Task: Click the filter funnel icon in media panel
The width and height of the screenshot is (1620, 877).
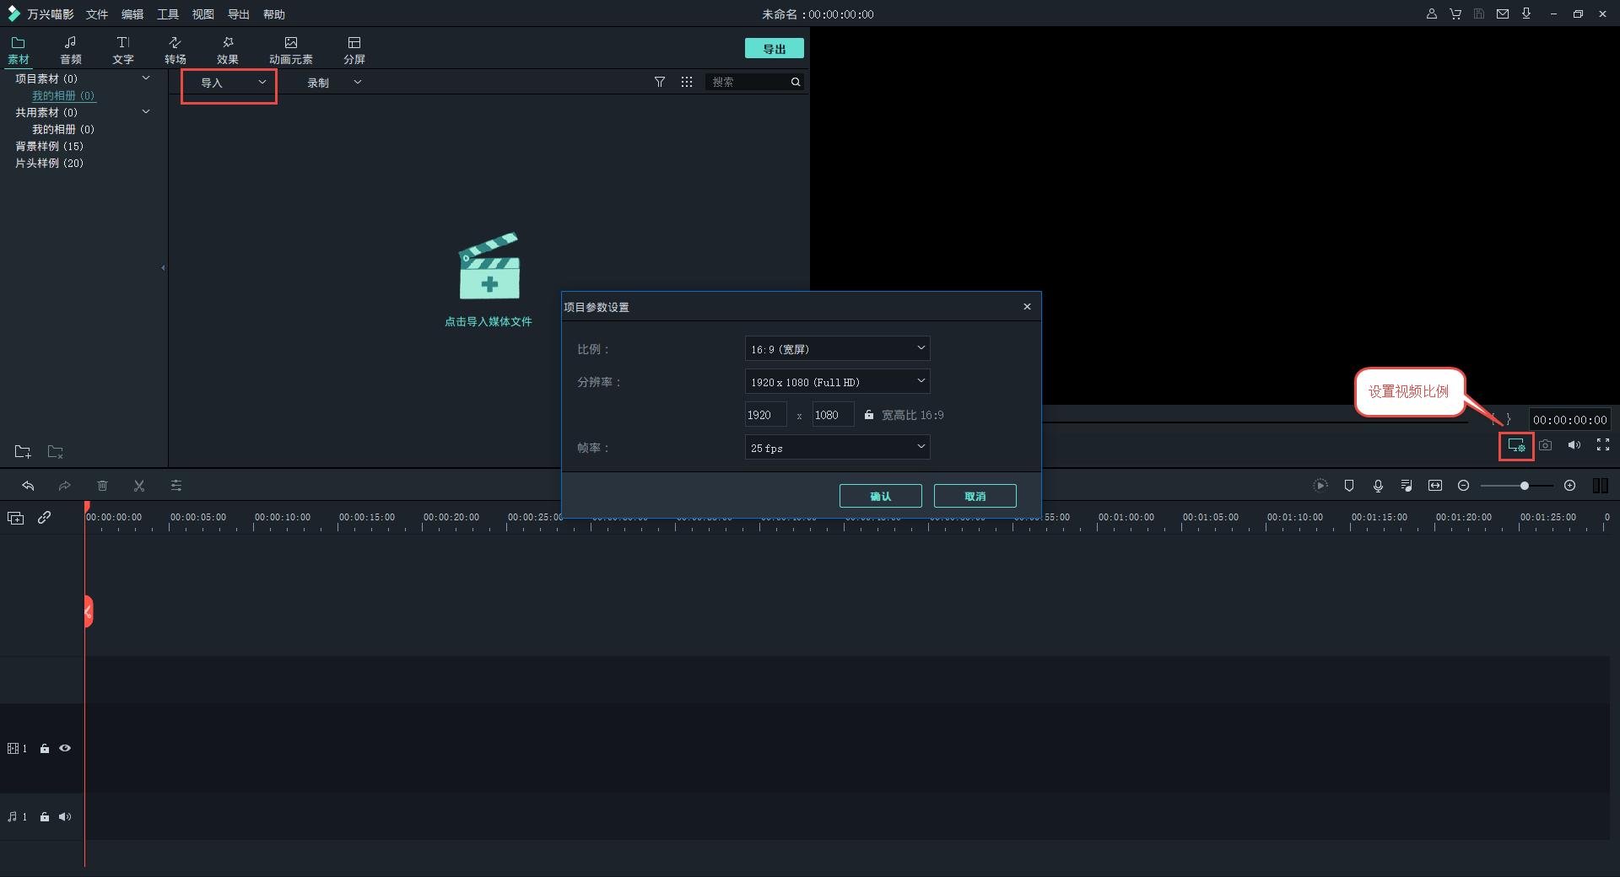Action: point(660,82)
